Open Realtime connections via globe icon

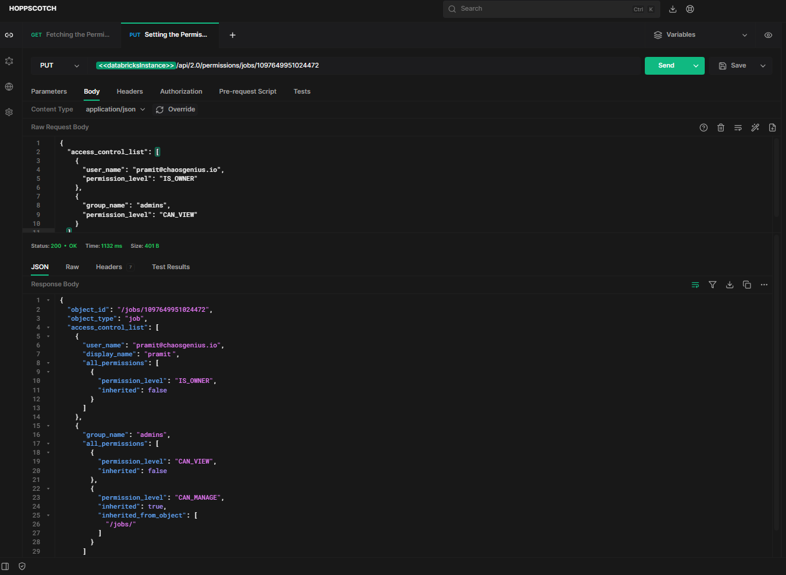(x=9, y=87)
